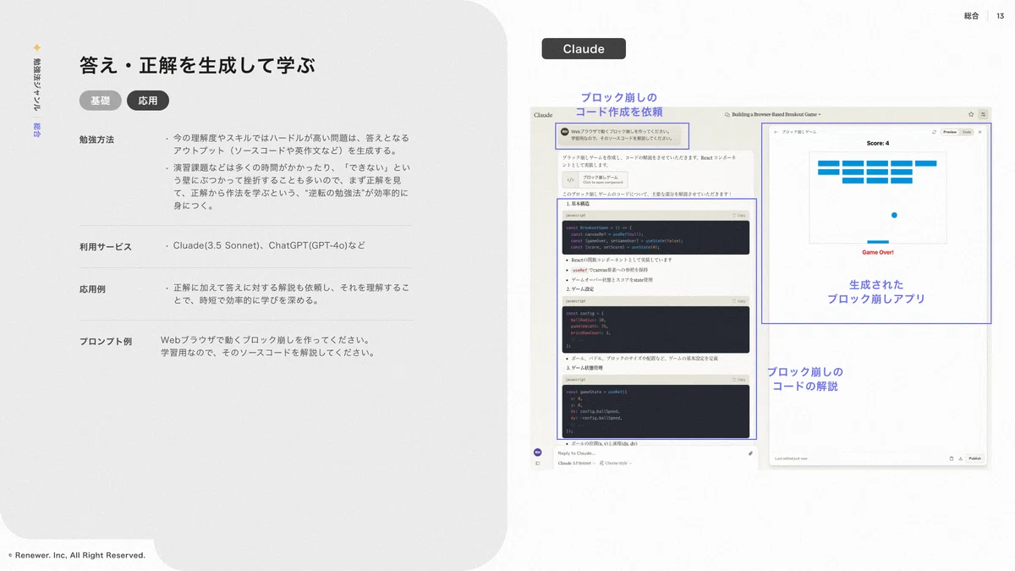Go back using artifact panel arrow

point(776,132)
